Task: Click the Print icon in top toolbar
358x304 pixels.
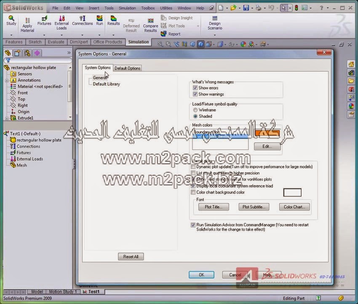Action: pos(259,8)
